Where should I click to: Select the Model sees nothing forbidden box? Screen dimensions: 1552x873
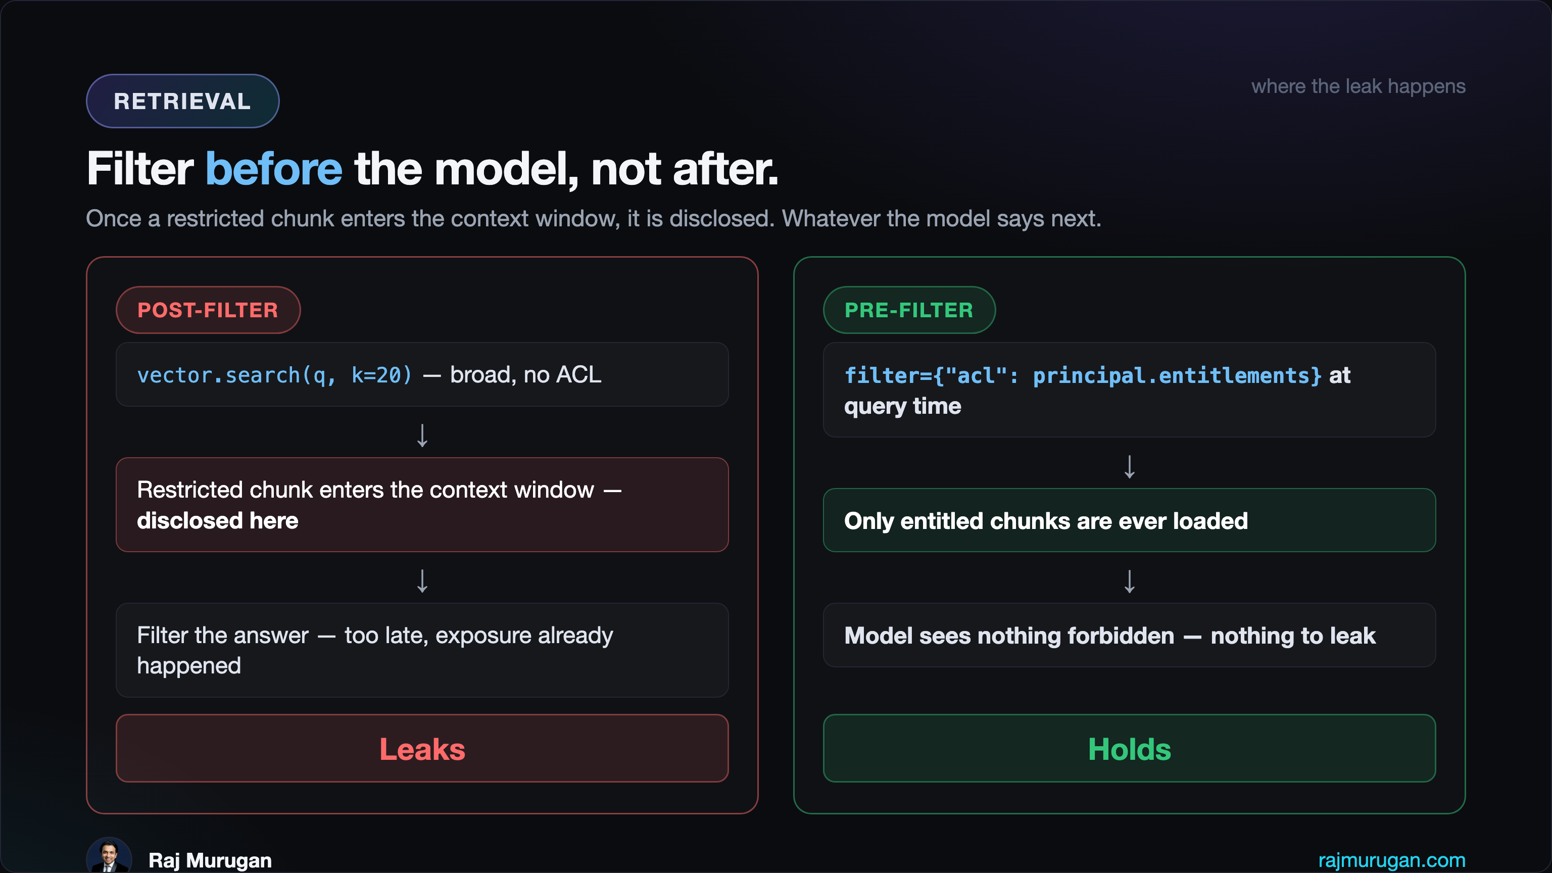[1129, 635]
